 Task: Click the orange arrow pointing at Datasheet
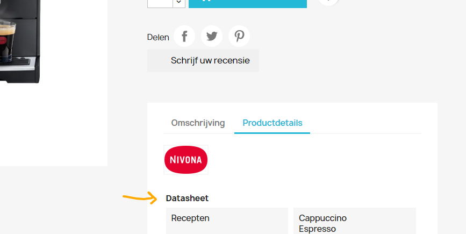139,197
